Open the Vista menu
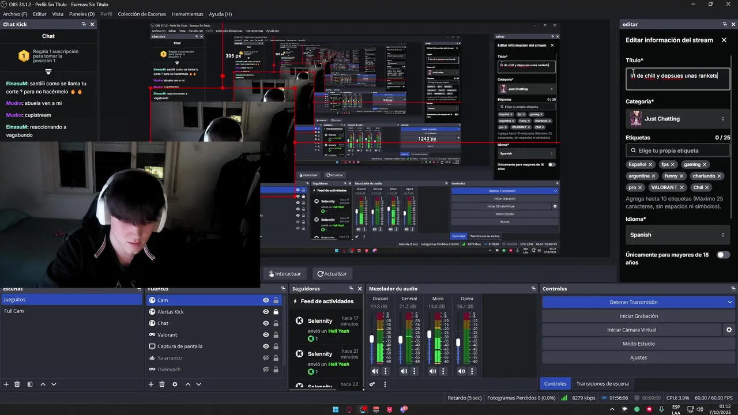The width and height of the screenshot is (738, 415). 58,14
